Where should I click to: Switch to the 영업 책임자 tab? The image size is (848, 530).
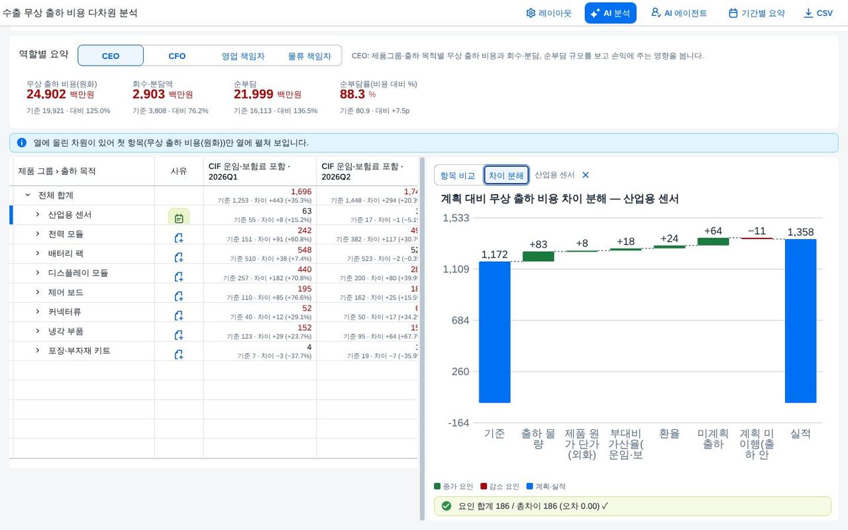243,56
